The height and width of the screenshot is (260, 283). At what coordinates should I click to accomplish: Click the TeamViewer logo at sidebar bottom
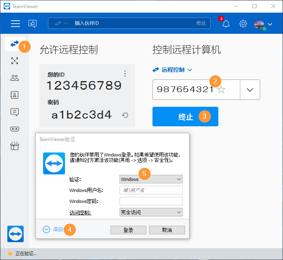pyautogui.click(x=15, y=234)
